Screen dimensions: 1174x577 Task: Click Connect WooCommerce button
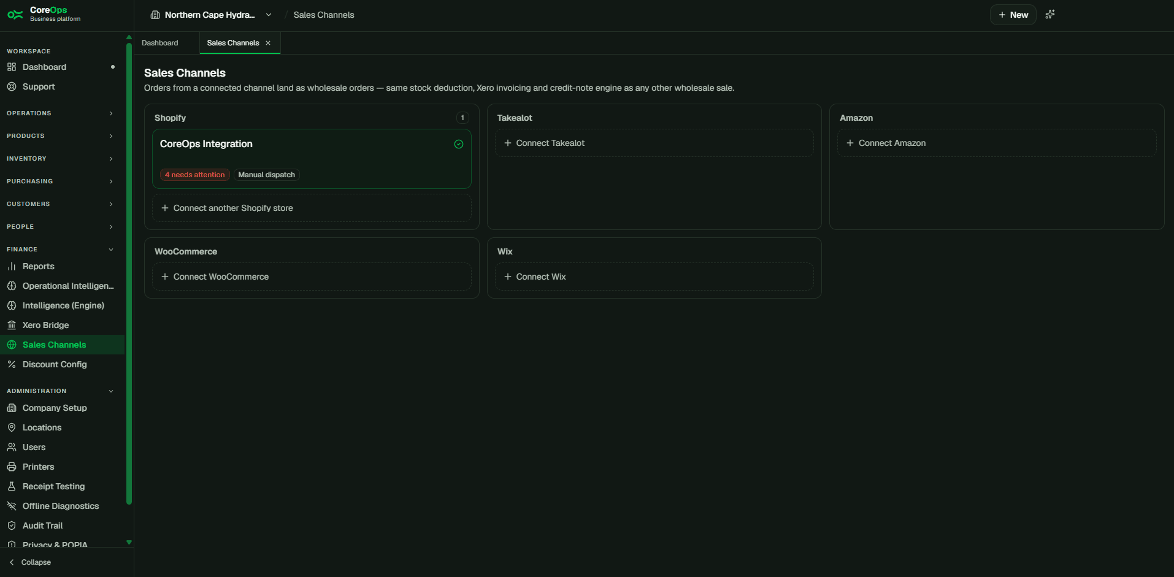[x=312, y=277]
